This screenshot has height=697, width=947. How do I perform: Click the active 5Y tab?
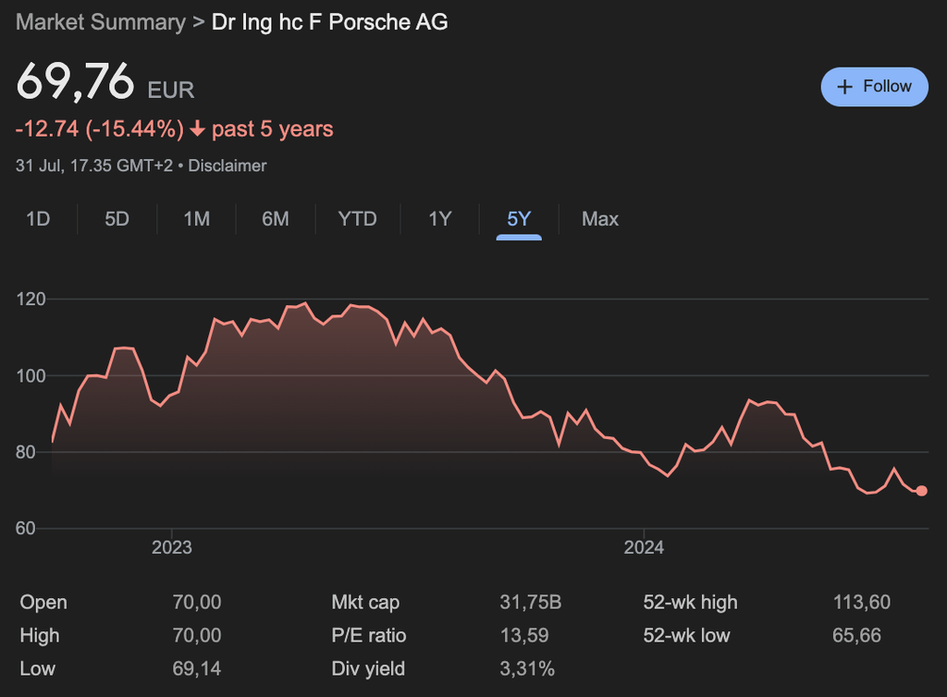519,219
